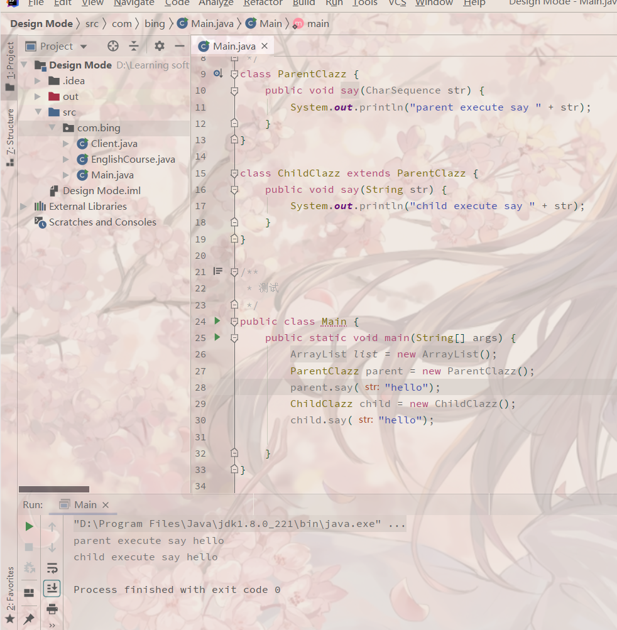The image size is (617, 630).
Task: Click the Stop process square icon
Action: point(29,547)
